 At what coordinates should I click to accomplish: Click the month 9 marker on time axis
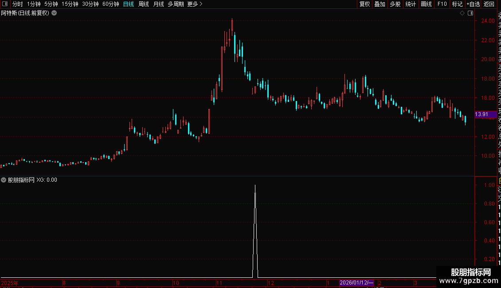click(118, 283)
